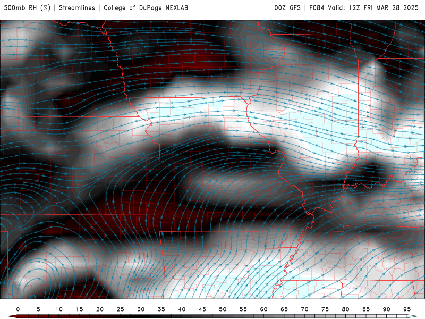The image size is (425, 319).
Task: Click the colorbar label '70'
Action: [x=304, y=309]
